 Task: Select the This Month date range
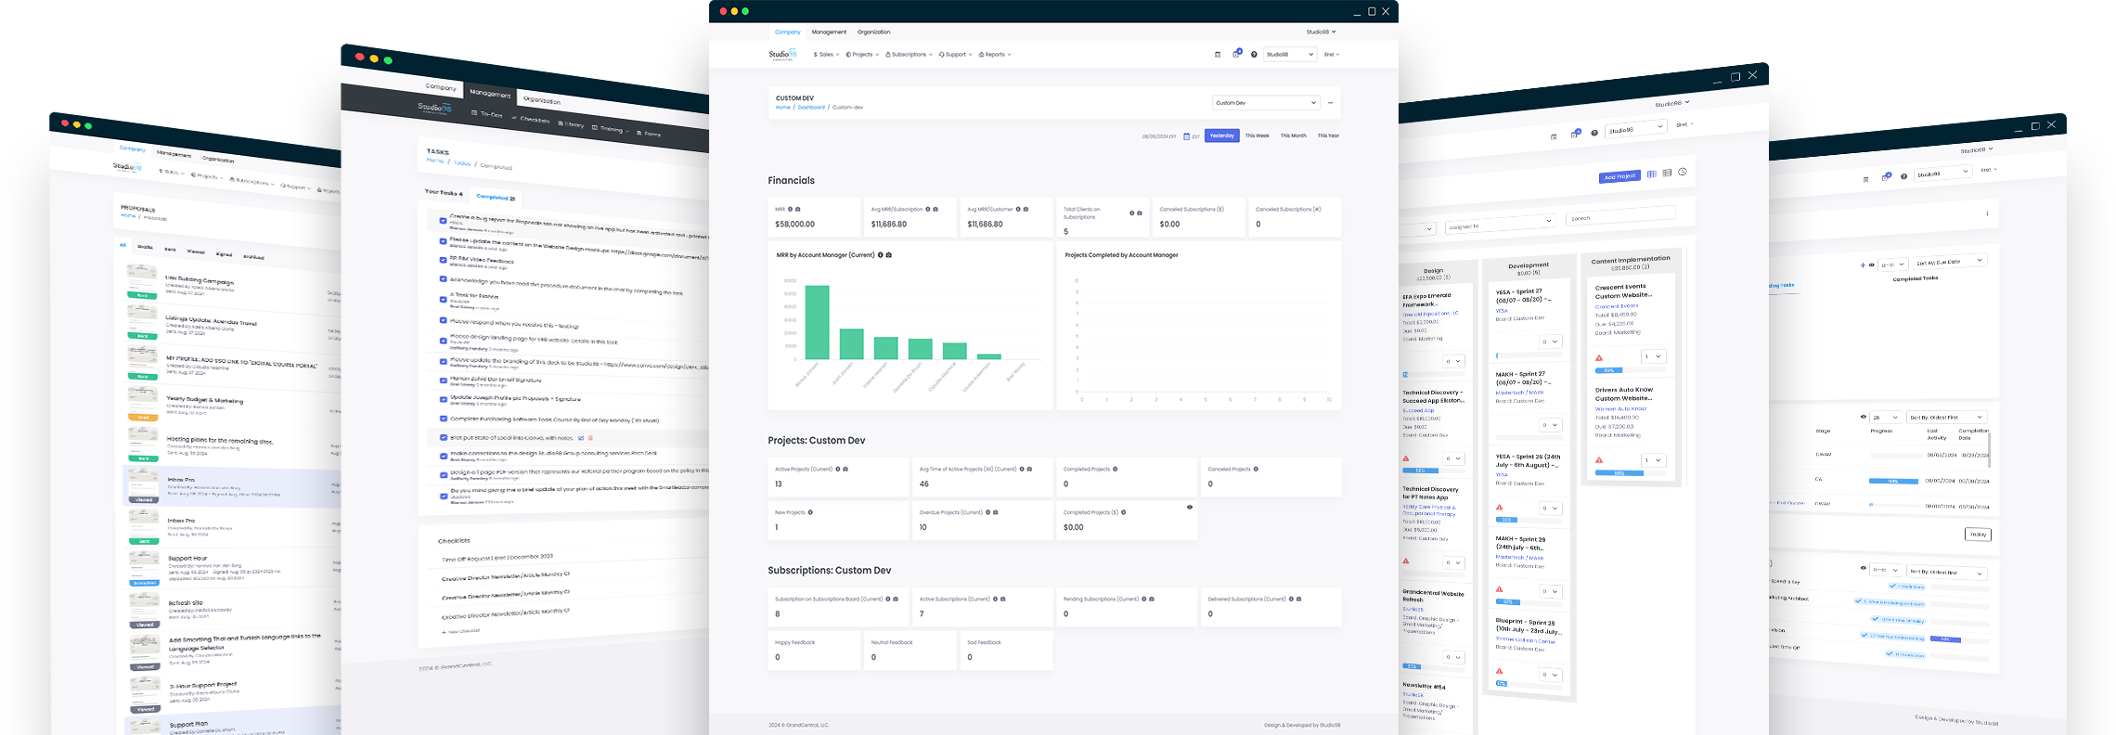click(1293, 136)
